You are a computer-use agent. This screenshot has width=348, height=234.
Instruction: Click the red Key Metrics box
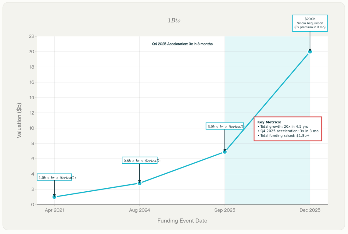coord(288,129)
